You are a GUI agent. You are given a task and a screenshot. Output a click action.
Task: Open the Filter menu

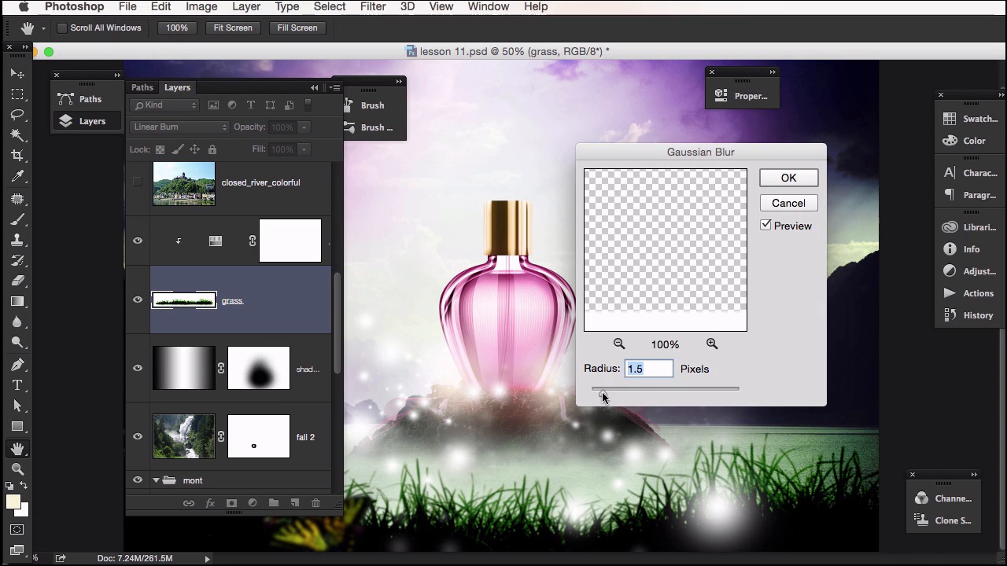[x=372, y=6]
